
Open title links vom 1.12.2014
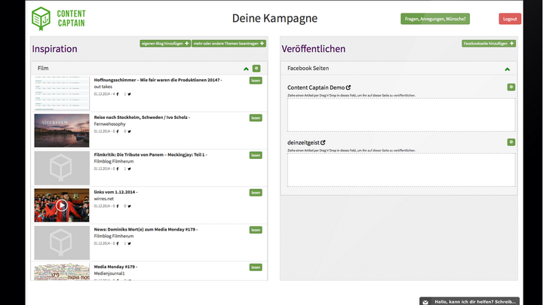(115, 192)
